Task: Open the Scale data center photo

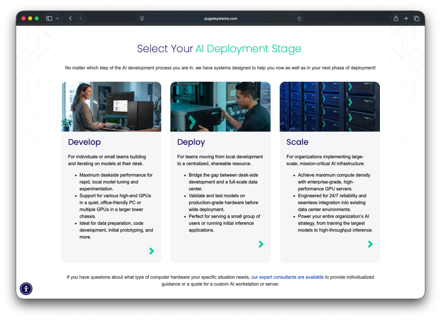Action: [330, 107]
